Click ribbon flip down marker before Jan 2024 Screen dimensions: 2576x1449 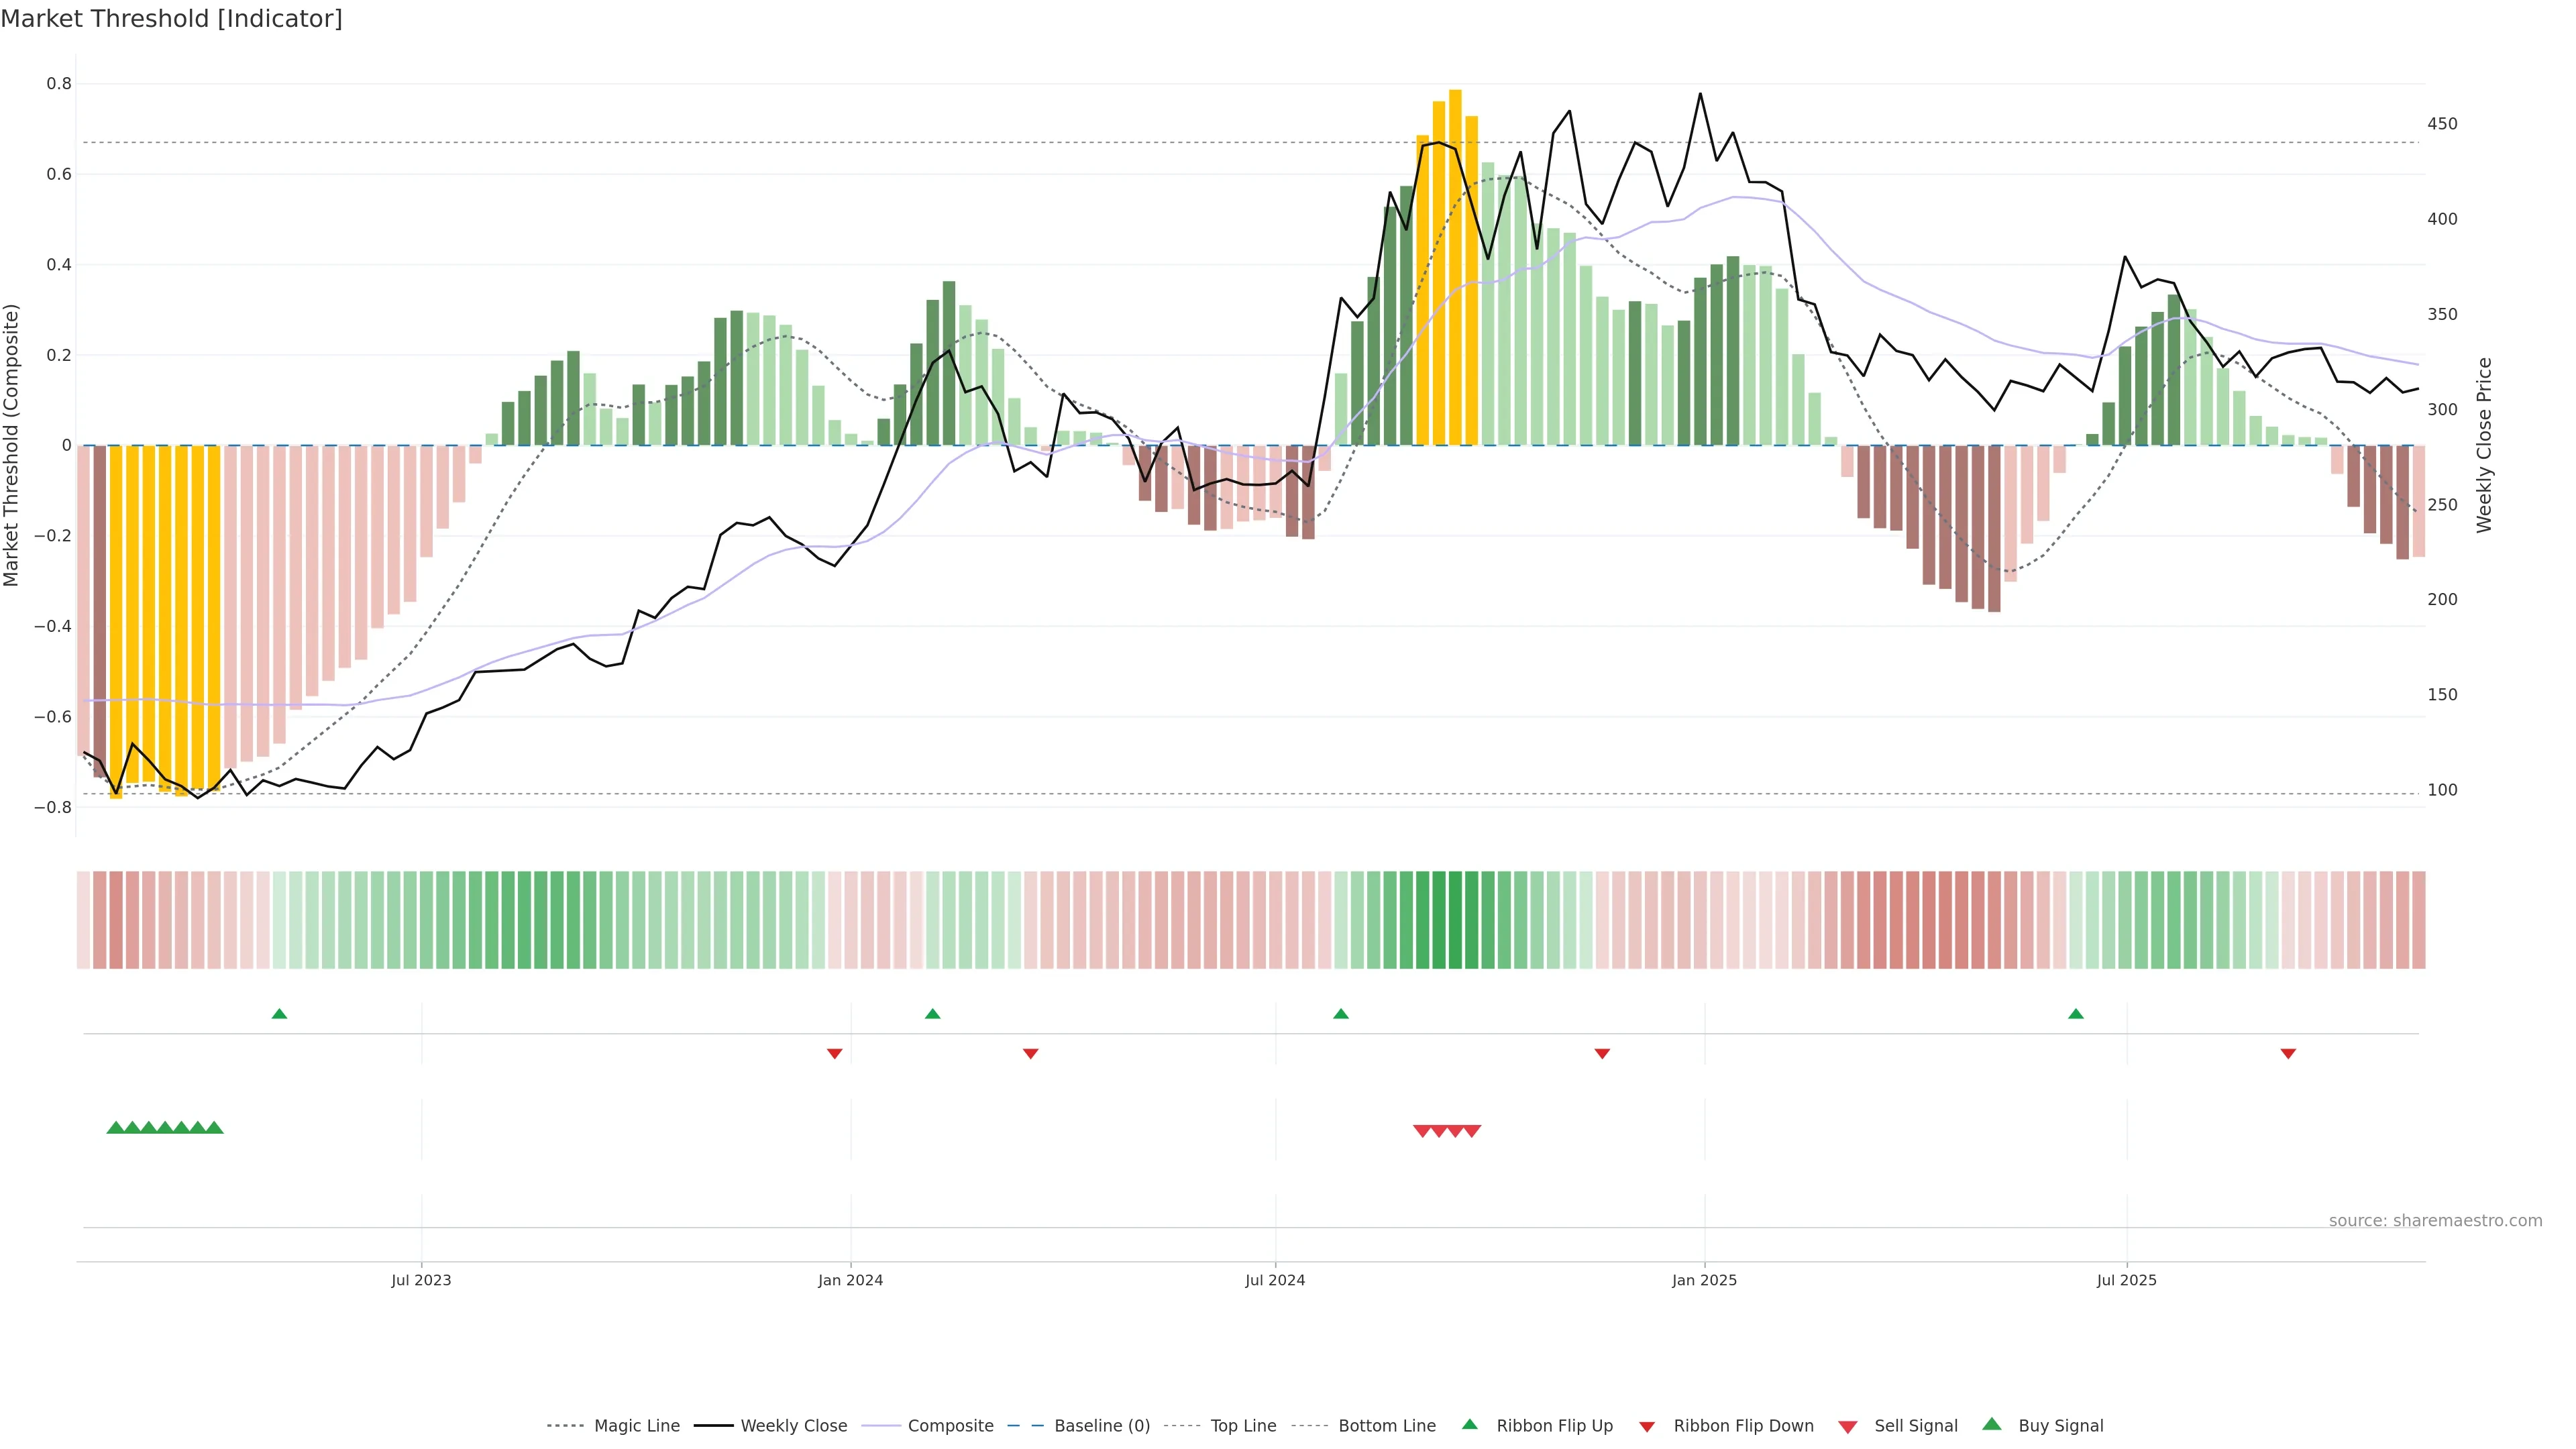[x=835, y=1054]
